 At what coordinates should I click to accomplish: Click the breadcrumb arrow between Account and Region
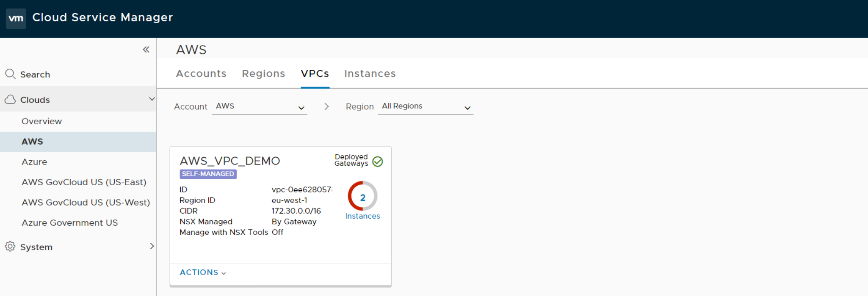click(x=326, y=107)
